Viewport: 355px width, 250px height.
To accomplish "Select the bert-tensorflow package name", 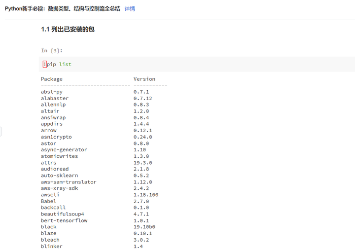I will click(x=64, y=220).
